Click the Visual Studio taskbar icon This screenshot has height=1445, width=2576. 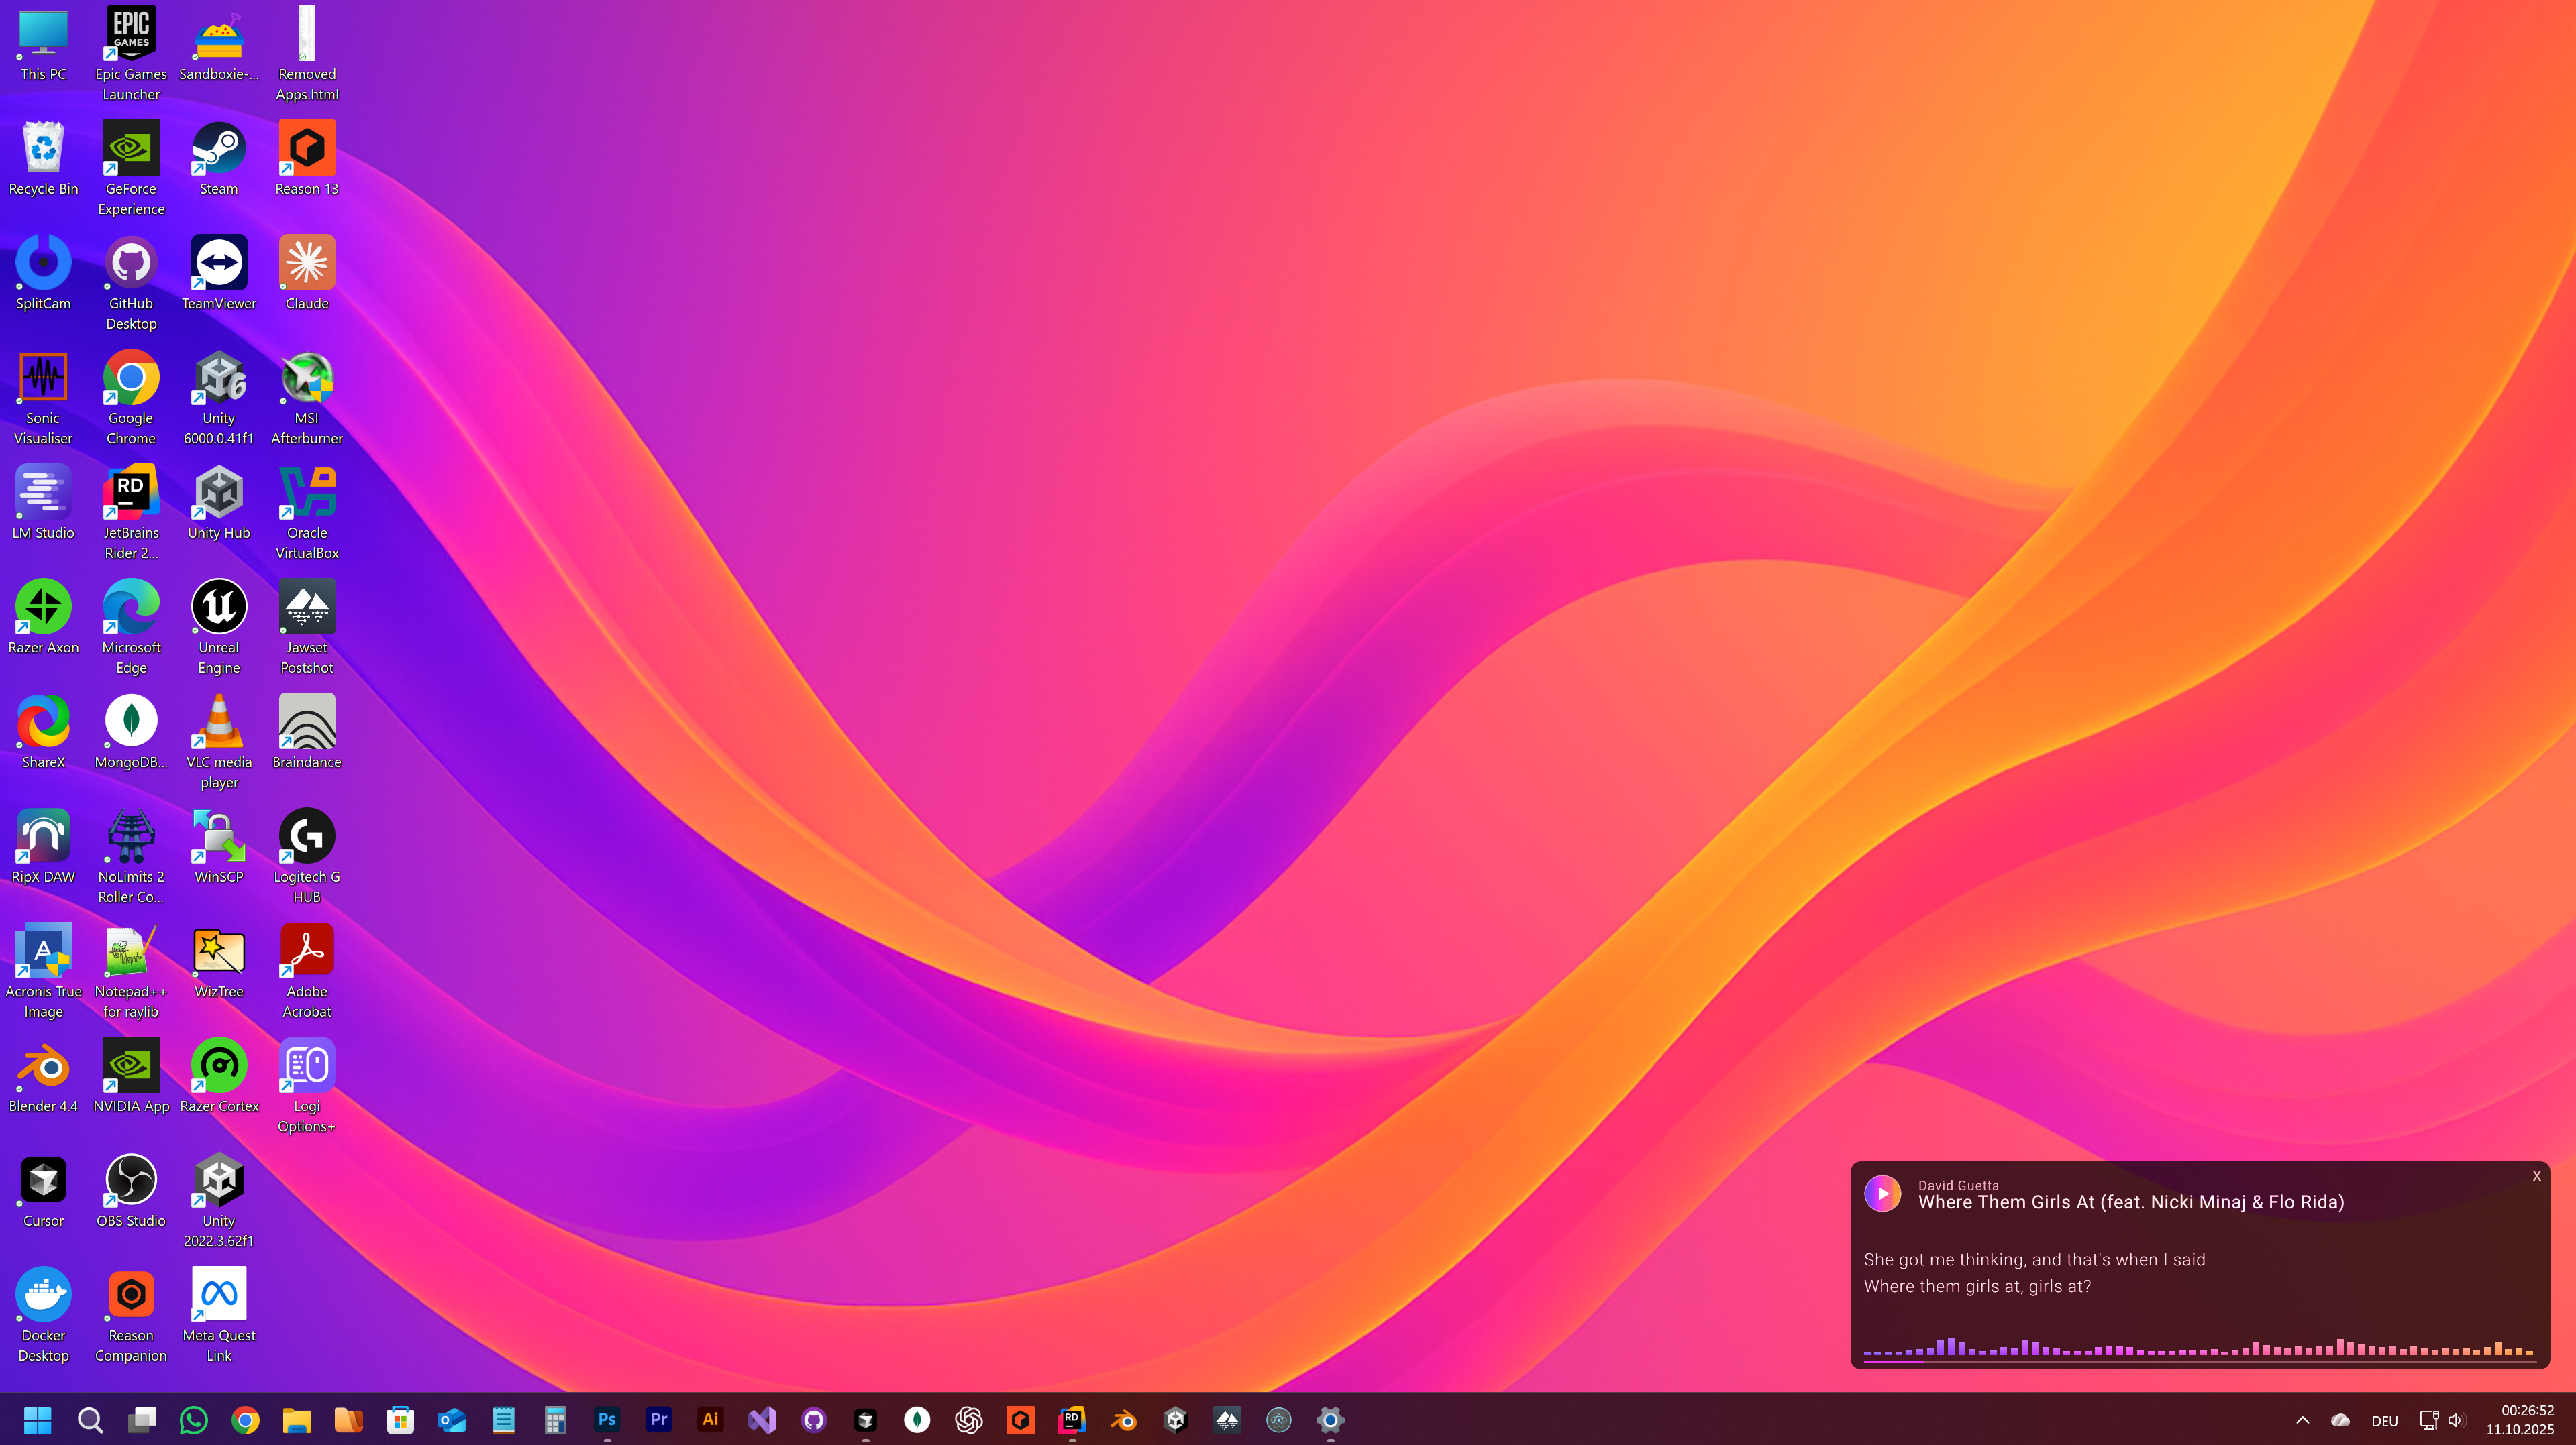[762, 1419]
